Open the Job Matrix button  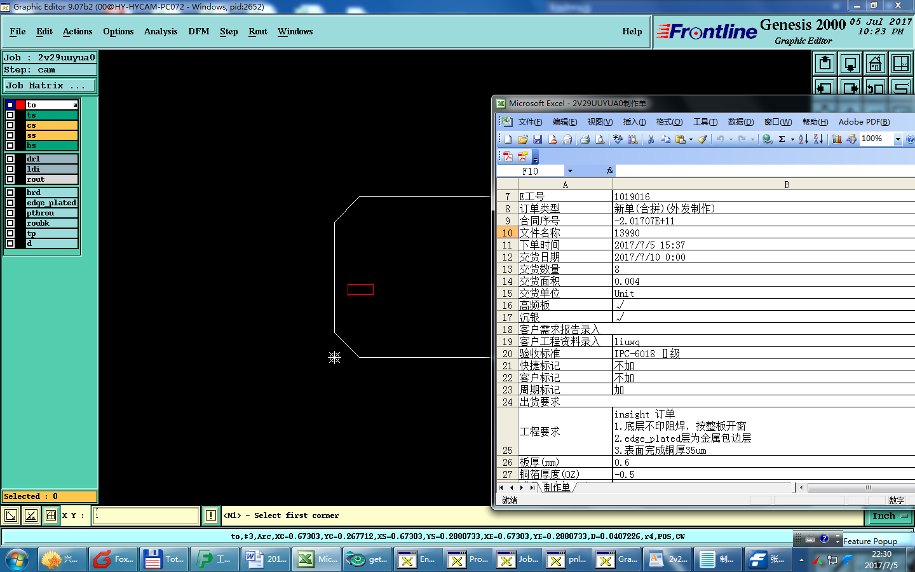50,85
